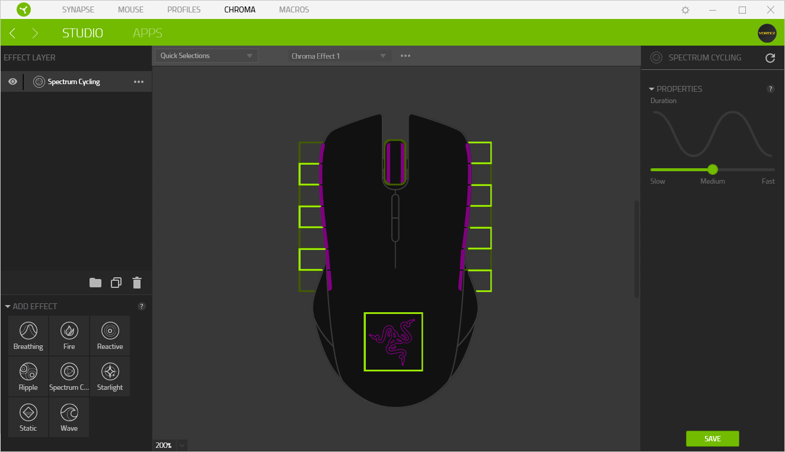
Task: Click the Save button
Action: (x=713, y=438)
